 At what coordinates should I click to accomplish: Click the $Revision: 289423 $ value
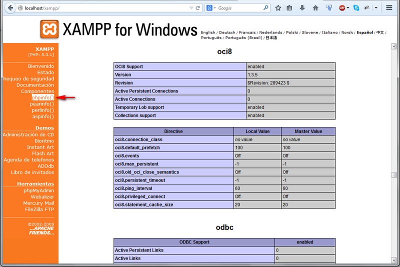click(268, 83)
